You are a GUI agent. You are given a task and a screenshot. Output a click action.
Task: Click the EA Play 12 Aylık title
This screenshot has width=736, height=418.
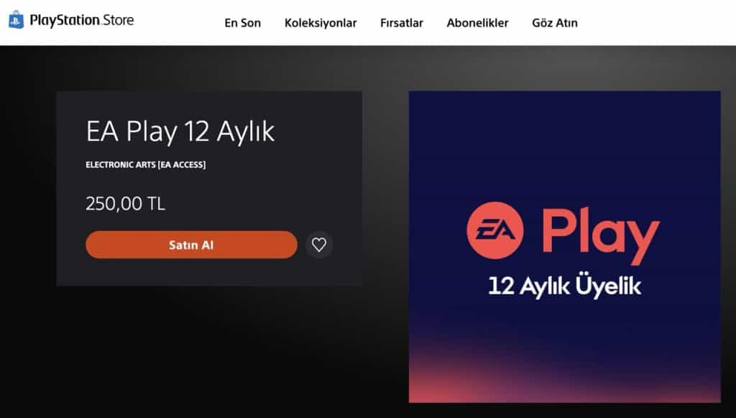click(x=180, y=131)
